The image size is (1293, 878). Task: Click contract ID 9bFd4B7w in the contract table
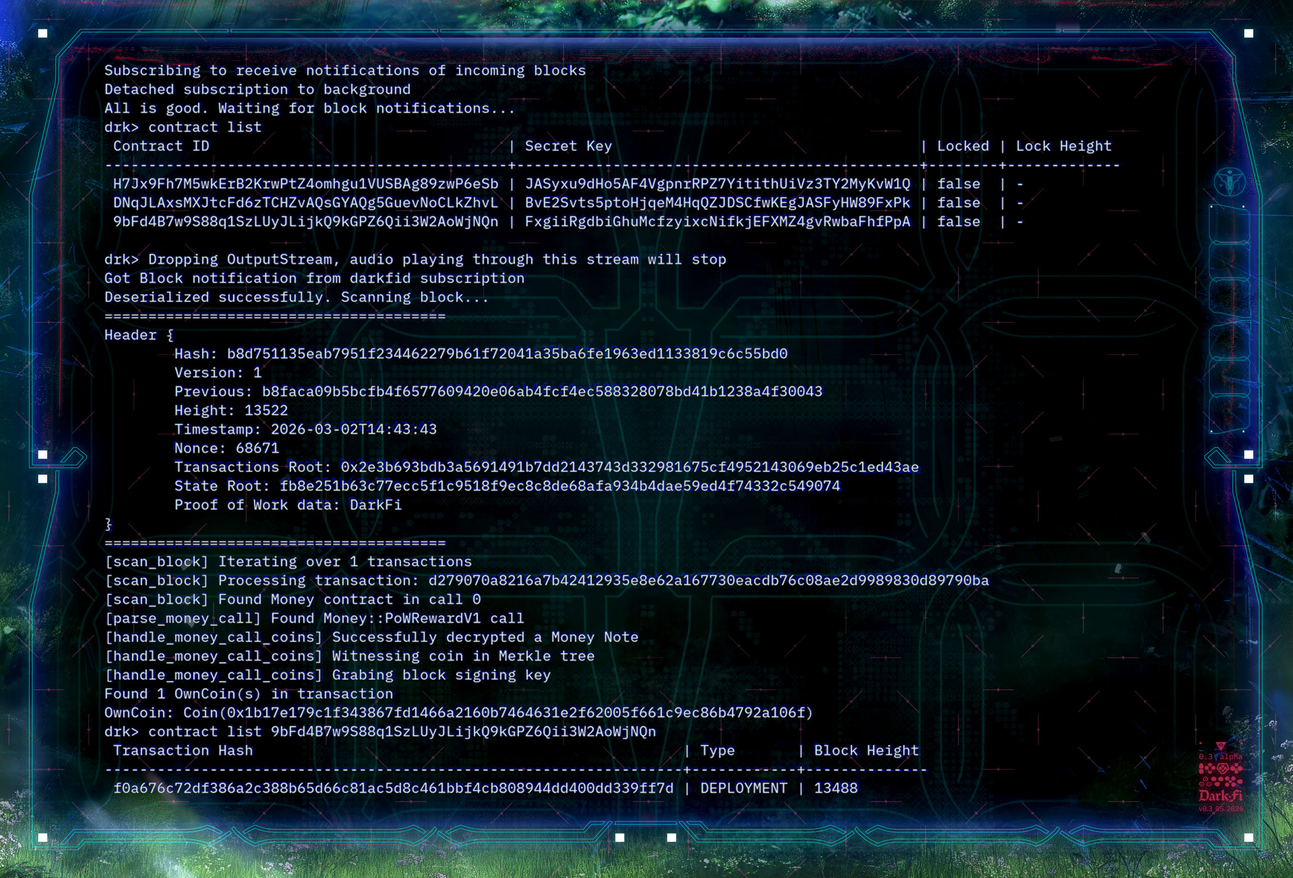point(306,222)
